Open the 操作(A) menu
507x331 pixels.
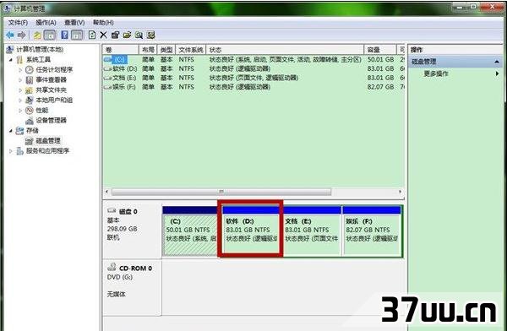[46, 22]
